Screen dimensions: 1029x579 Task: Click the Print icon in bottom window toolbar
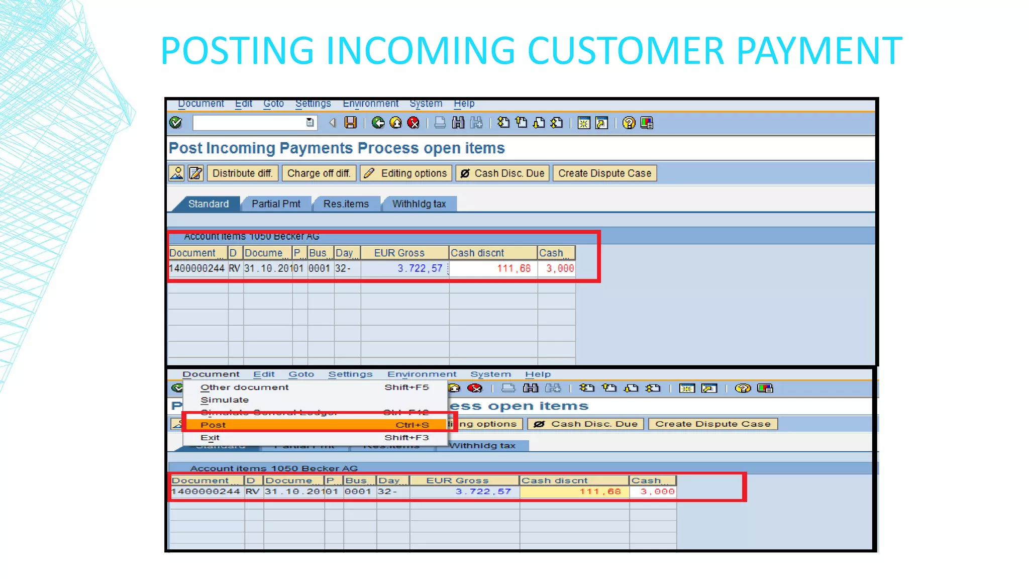pos(508,388)
